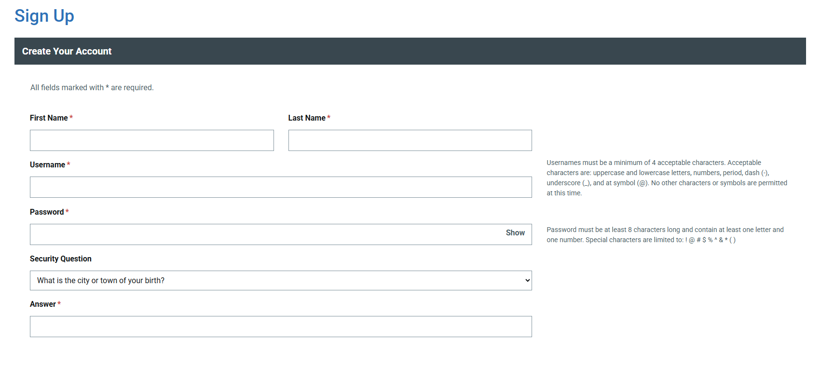Click the Username label

coord(47,164)
